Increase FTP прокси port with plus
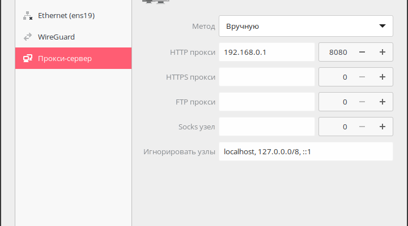Viewport: 408px width, 226px height. pyautogui.click(x=382, y=102)
